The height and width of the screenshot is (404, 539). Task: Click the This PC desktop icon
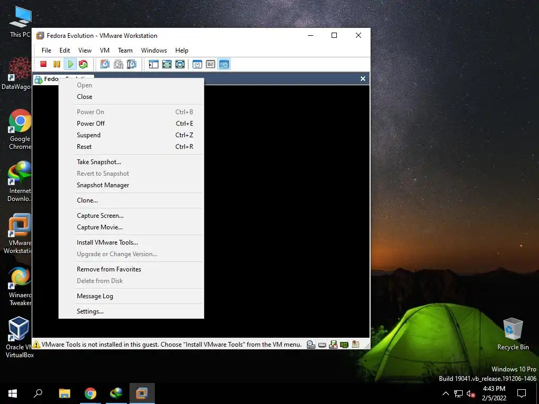[20, 21]
